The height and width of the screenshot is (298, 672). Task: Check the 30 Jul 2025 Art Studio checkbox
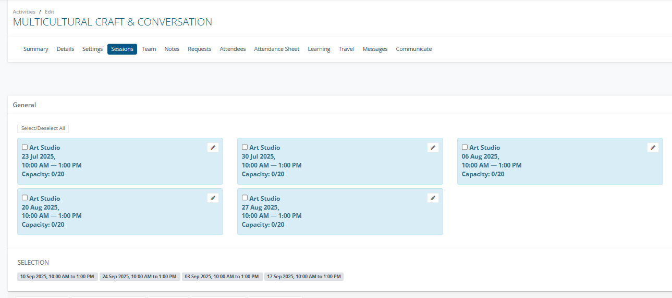tap(245, 147)
